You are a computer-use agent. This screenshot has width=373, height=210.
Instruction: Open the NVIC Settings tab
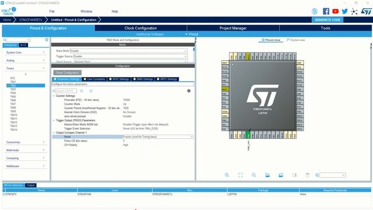[x=119, y=79]
